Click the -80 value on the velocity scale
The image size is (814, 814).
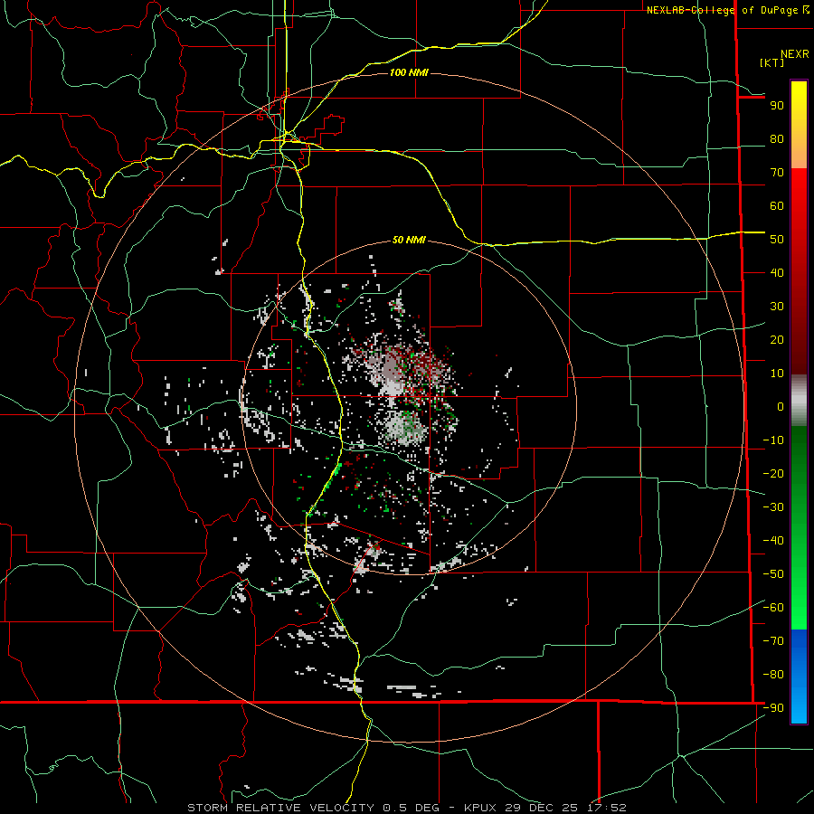click(x=773, y=675)
